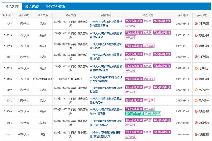Click 排气故障 tag in row 716249
Viewport: 212px width, 141px height.
point(130,38)
